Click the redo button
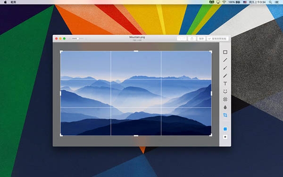Image resolution: width=283 pixels, height=177 pixels. pyautogui.click(x=184, y=39)
